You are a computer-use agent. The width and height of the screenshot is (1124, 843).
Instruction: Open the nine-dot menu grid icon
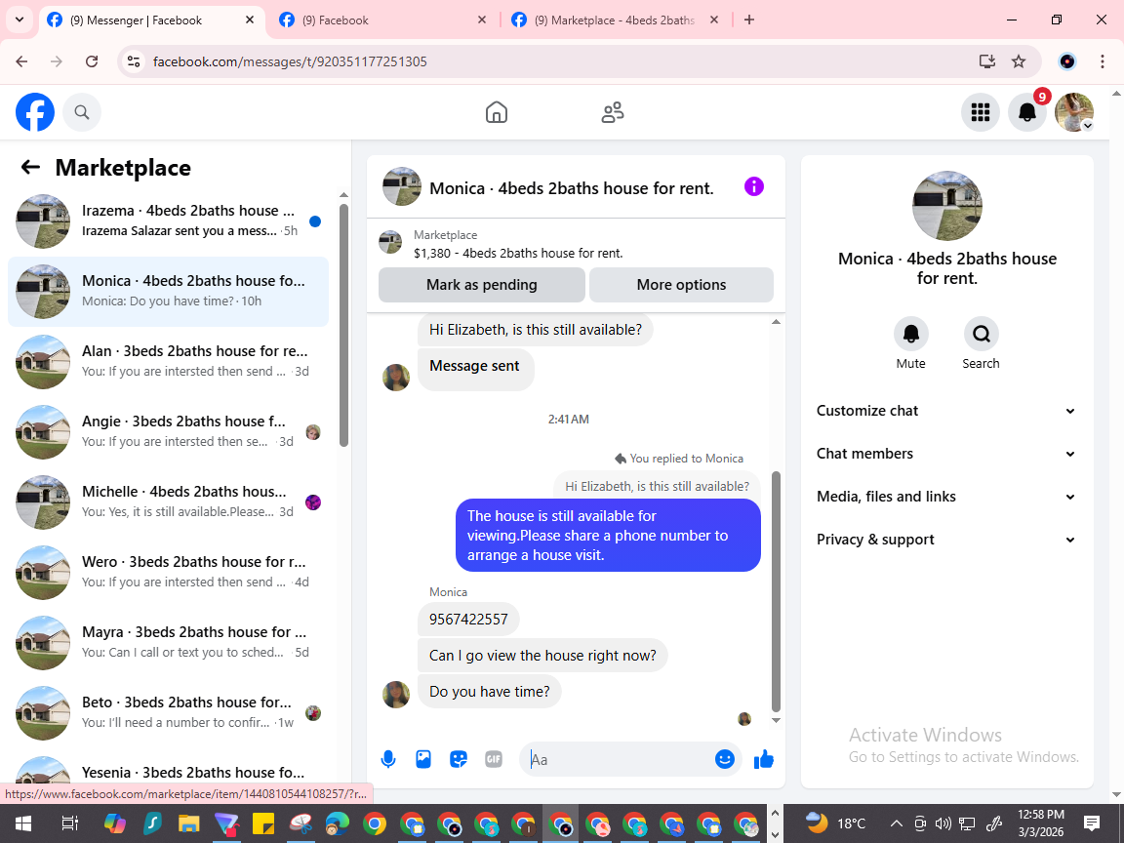980,112
